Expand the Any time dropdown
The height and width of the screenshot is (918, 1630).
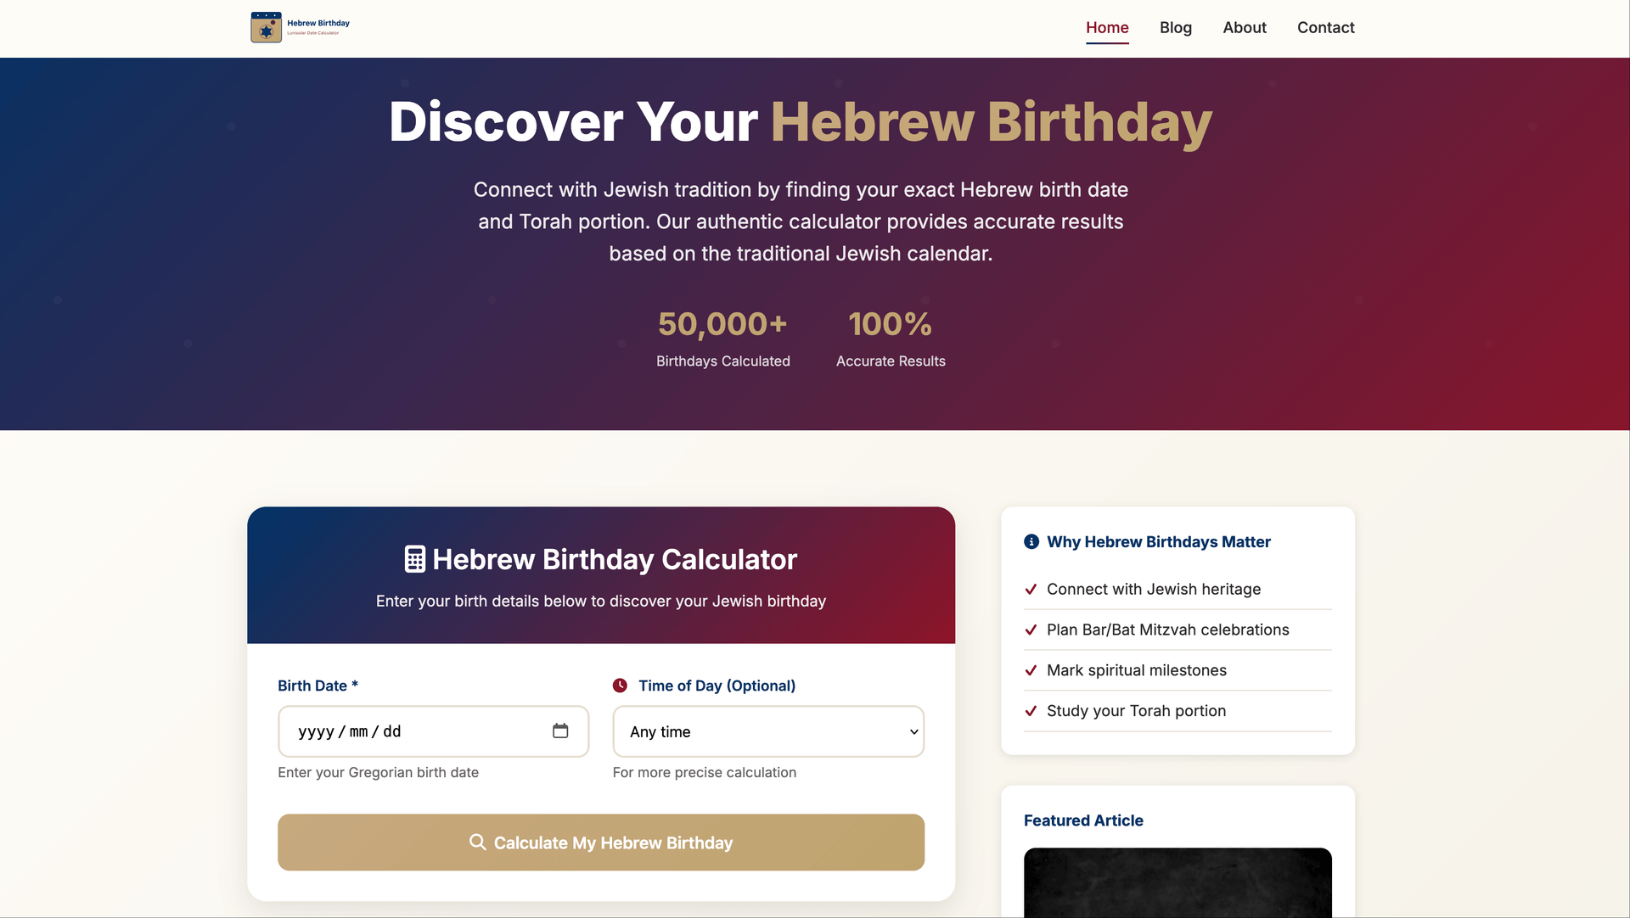tap(767, 731)
